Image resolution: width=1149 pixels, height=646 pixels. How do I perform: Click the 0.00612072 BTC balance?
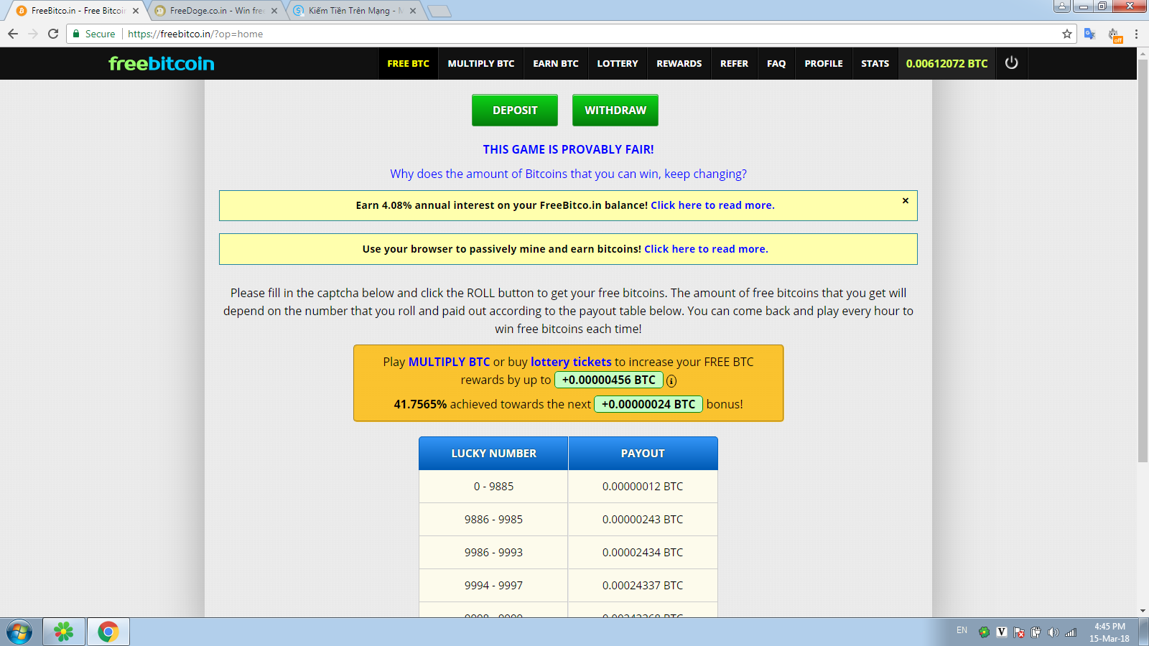tap(946, 63)
